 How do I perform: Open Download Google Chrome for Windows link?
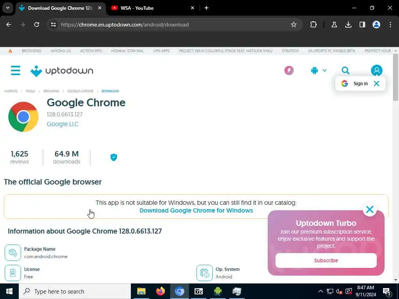coord(196,210)
